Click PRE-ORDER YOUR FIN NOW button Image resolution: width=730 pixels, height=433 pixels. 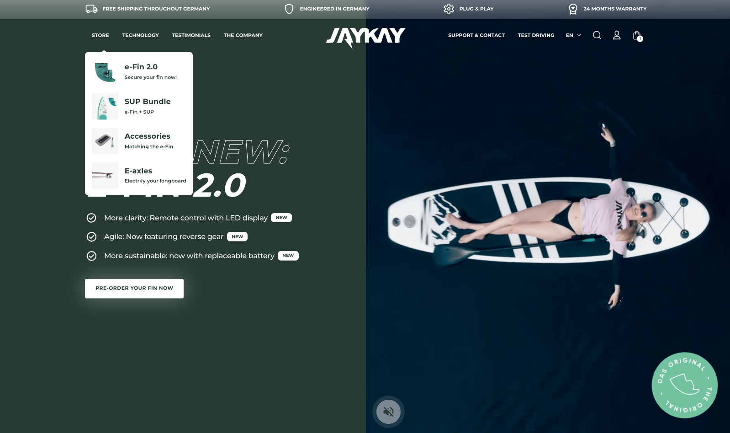(x=134, y=288)
